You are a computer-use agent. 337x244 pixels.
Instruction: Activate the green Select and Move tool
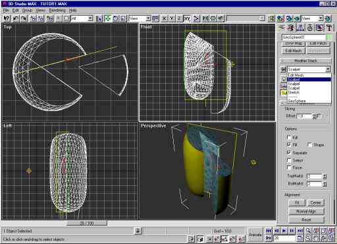click(108, 18)
